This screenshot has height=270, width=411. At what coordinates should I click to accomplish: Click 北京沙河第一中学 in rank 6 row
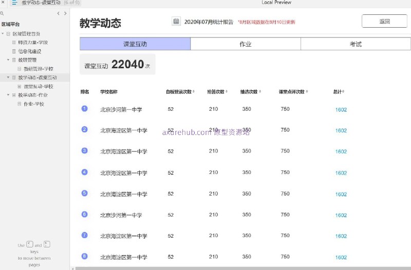(x=121, y=215)
